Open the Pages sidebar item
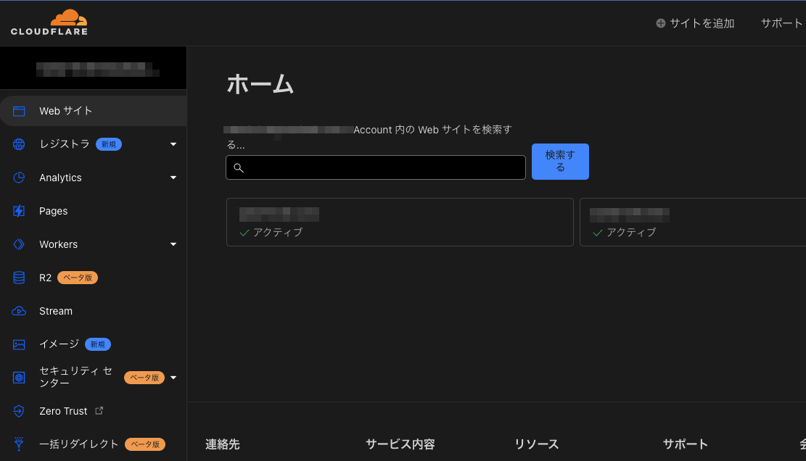The image size is (806, 461). pyautogui.click(x=93, y=211)
